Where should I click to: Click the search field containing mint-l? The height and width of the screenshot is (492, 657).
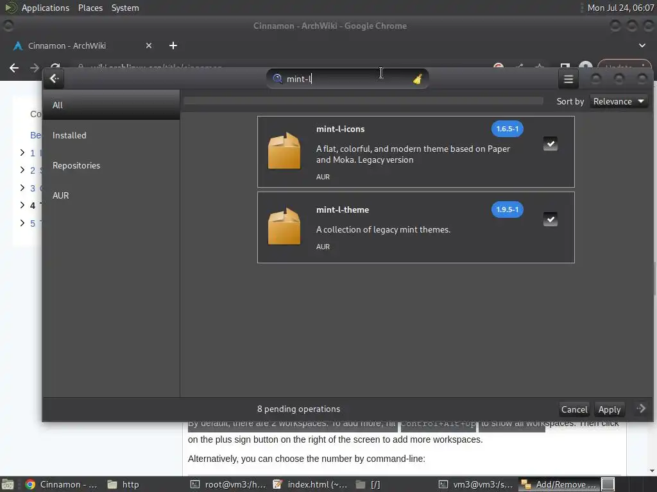pos(347,79)
